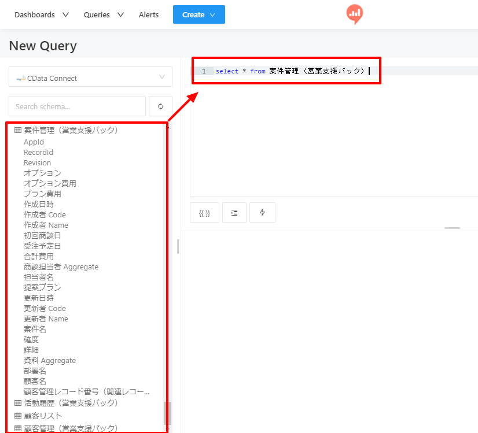Open the Create dropdown button
Screen dimensions: 478x433
coord(198,14)
